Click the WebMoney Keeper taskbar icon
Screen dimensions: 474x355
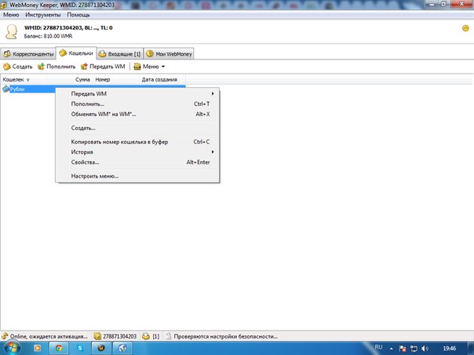(101, 348)
